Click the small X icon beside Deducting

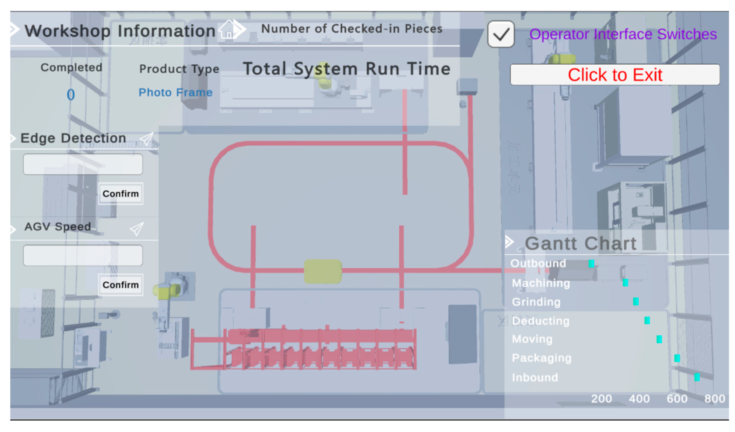(x=502, y=321)
